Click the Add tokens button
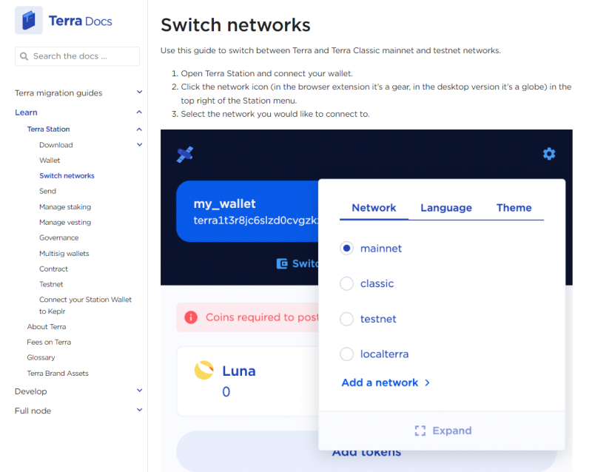This screenshot has width=592, height=472. (366, 451)
